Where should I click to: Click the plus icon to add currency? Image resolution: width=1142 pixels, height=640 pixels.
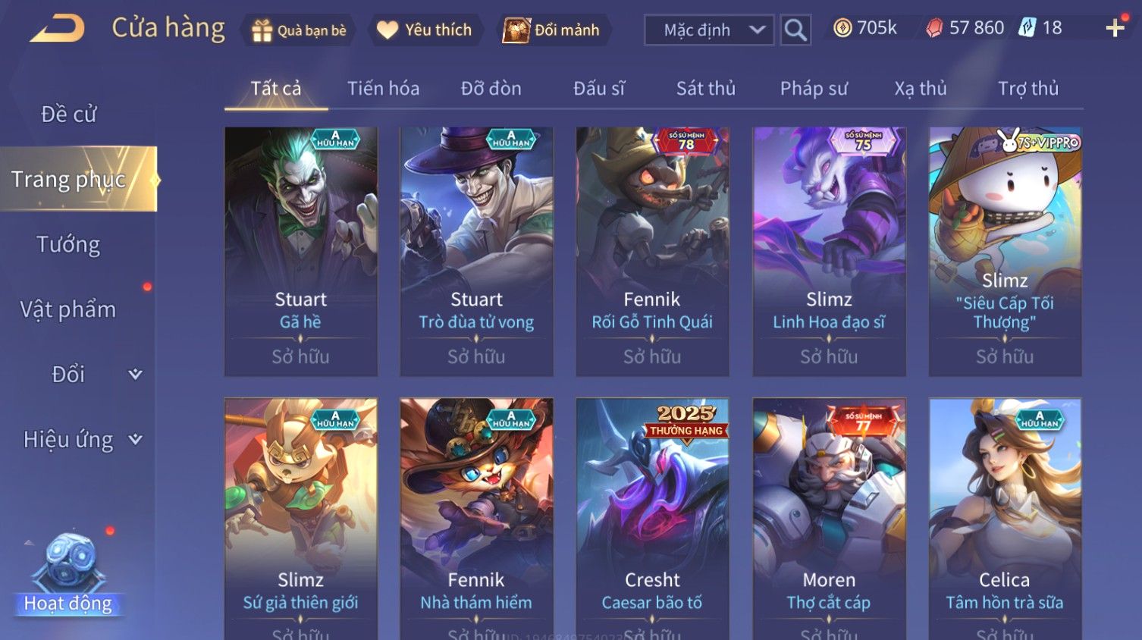point(1115,29)
